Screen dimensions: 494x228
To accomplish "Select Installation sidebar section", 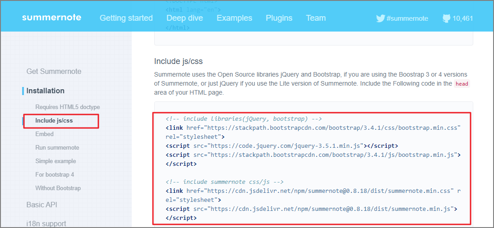I will click(46, 91).
